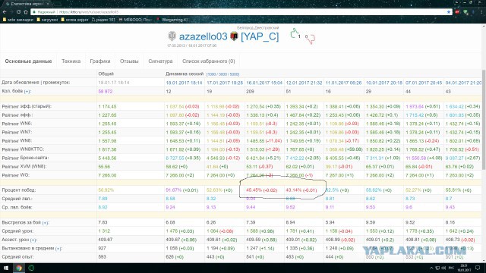Open the [YAP_C] clan link
The width and height of the screenshot is (486, 273).
260,36
